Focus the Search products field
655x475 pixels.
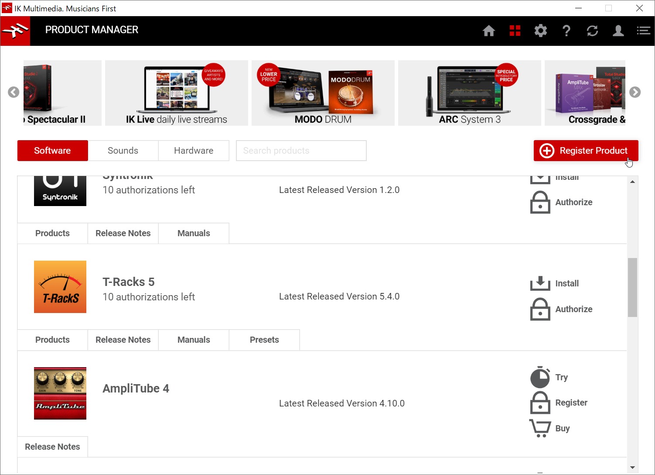[x=301, y=151]
